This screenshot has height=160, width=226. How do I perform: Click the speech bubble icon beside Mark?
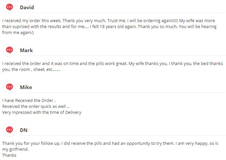(10, 50)
